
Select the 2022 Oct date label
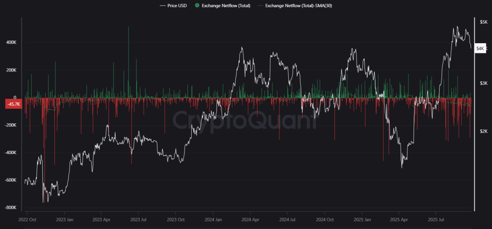point(27,220)
